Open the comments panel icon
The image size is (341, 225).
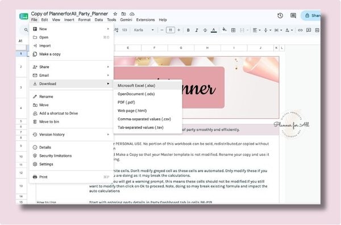(x=293, y=15)
